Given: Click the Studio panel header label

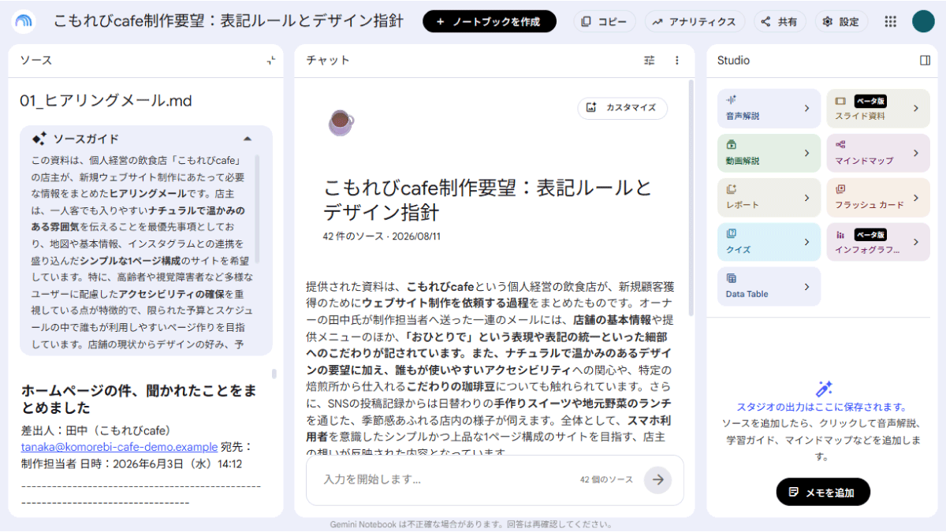Looking at the screenshot, I should 733,60.
